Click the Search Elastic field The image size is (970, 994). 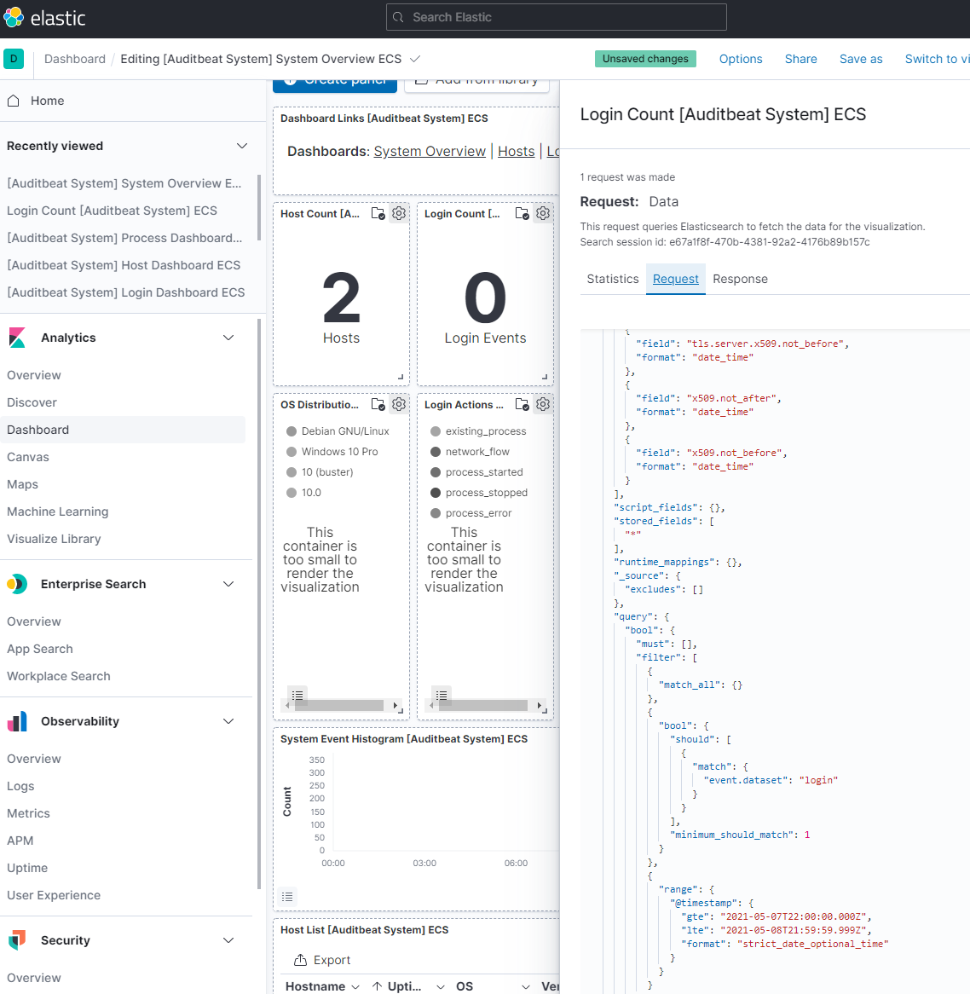point(556,17)
